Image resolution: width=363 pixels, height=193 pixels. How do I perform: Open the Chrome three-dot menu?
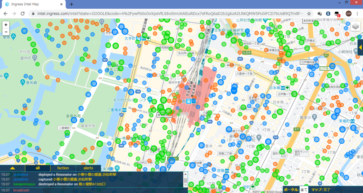point(357,13)
